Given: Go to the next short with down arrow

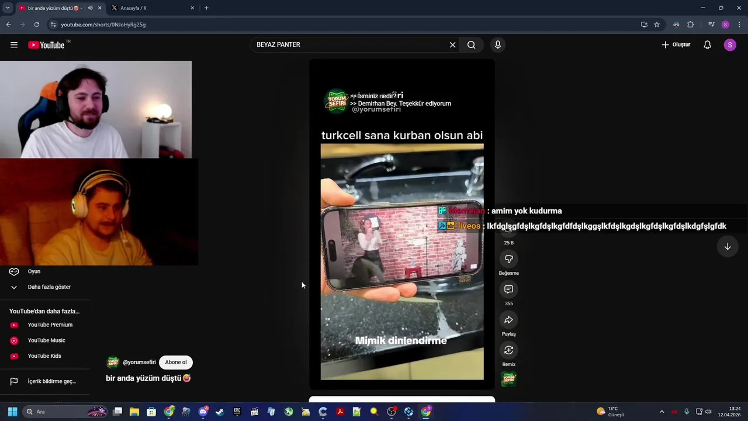Looking at the screenshot, I should 728,247.
